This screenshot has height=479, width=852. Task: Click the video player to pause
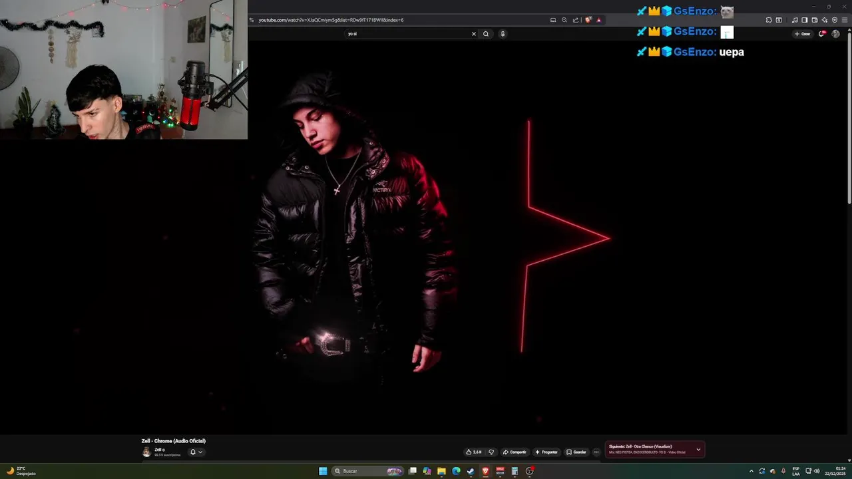pyautogui.click(x=426, y=238)
